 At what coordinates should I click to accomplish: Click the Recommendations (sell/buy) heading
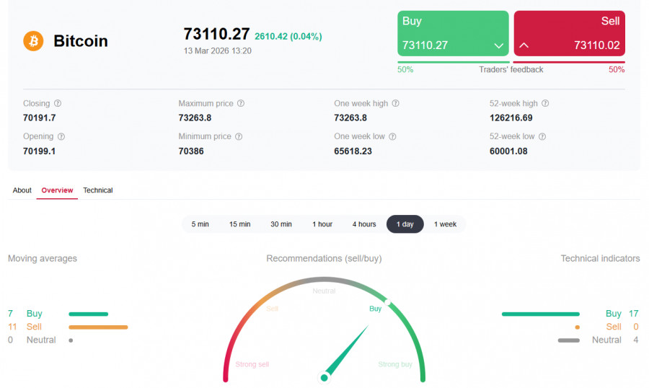(324, 258)
